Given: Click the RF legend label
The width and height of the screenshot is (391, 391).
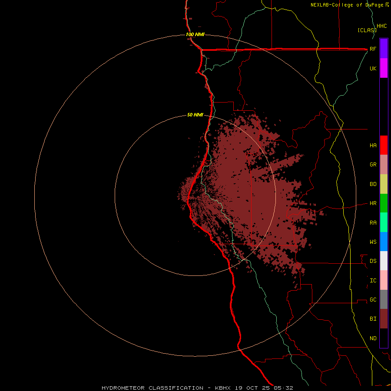Looking at the screenshot, I should (x=373, y=49).
